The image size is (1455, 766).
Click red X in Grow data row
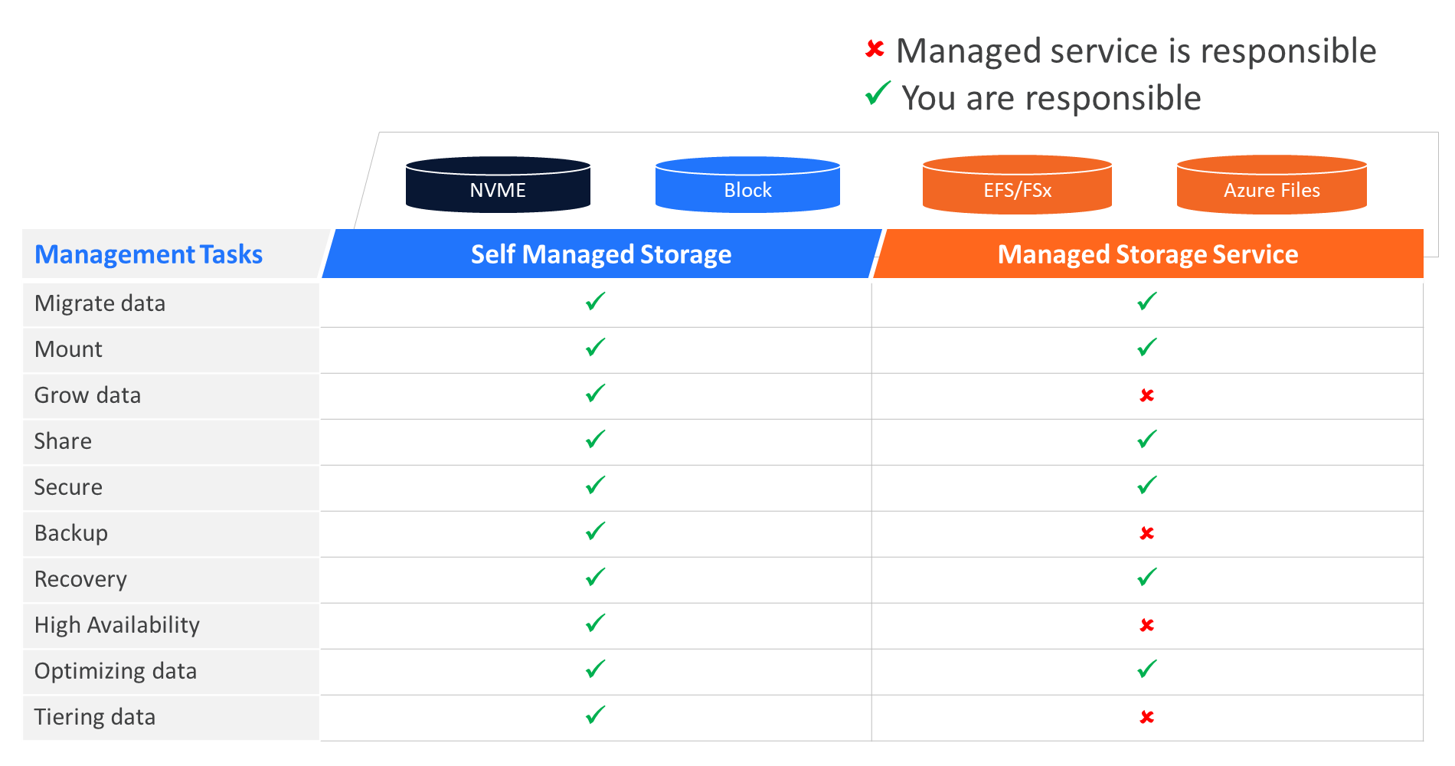click(x=1146, y=395)
